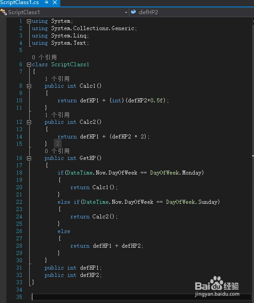Click method name Calc1 in its declaration
Image resolution: width=254 pixels, height=303 pixels.
point(88,86)
